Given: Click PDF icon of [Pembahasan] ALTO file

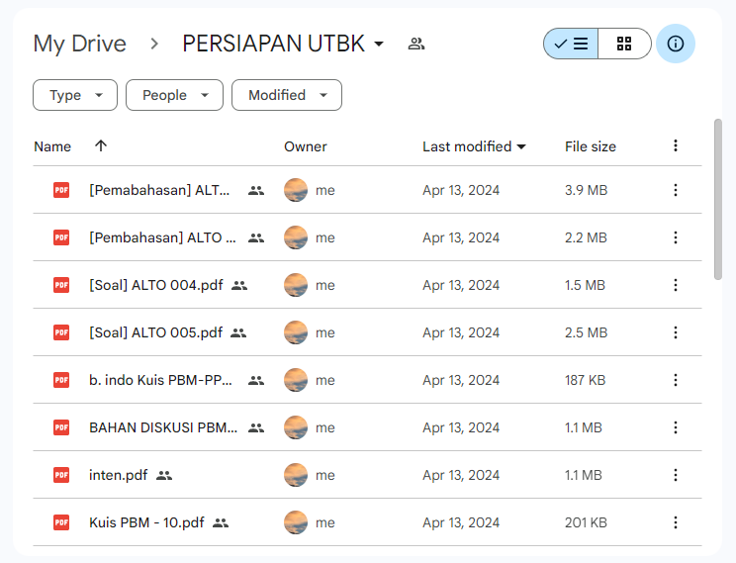Looking at the screenshot, I should (61, 237).
